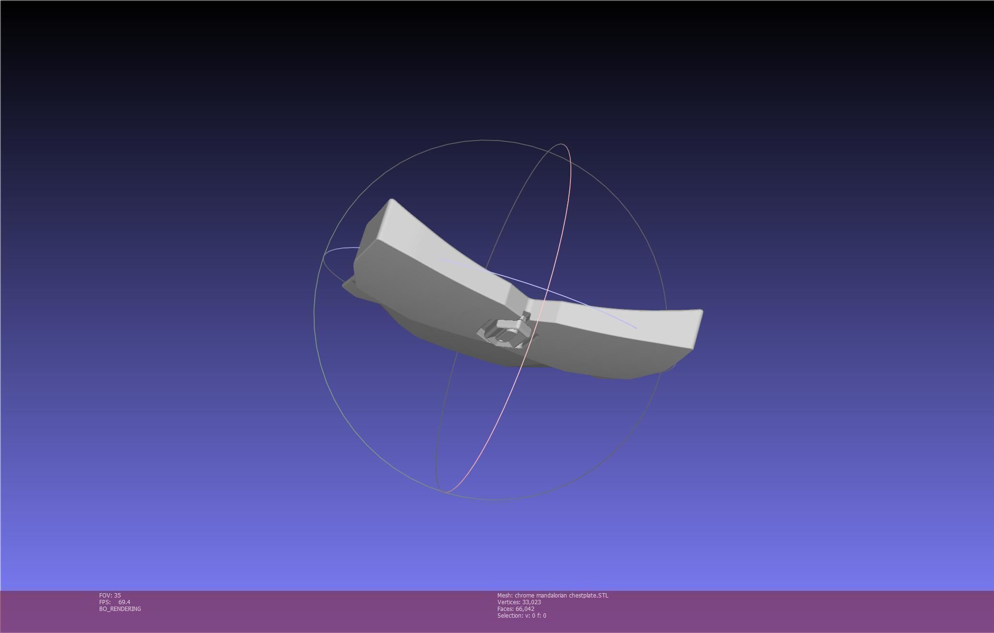994x633 pixels.
Task: Click the BO_RENDERING status label
Action: (120, 609)
